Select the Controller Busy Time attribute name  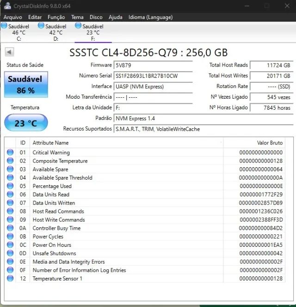[x=56, y=228]
